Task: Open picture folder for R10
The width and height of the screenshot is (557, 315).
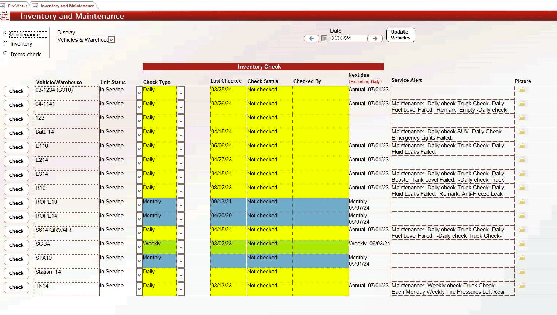Action: coord(522,188)
